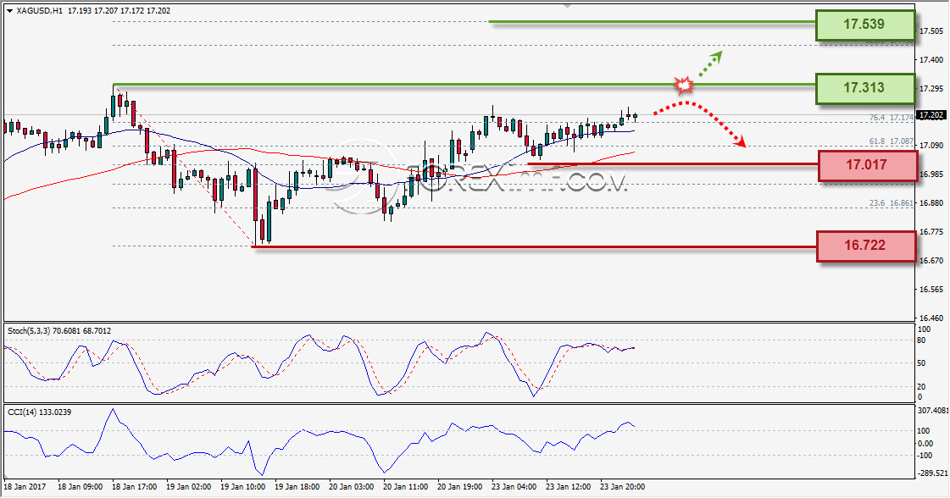
Task: Click the OHLC values 17.193 17.207 17.172 17.202
Action: (119, 11)
